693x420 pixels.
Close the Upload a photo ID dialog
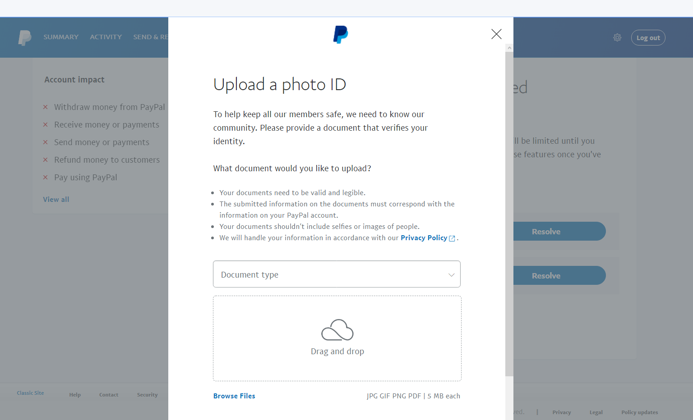click(496, 34)
